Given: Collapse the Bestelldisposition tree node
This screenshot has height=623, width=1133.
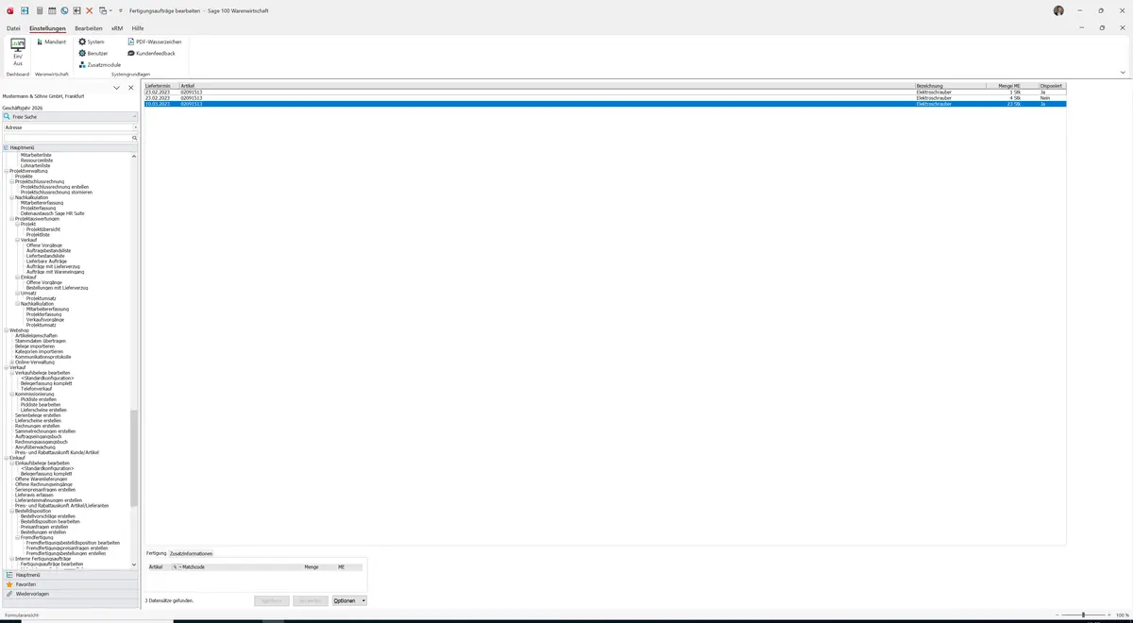Looking at the screenshot, I should pyautogui.click(x=12, y=511).
